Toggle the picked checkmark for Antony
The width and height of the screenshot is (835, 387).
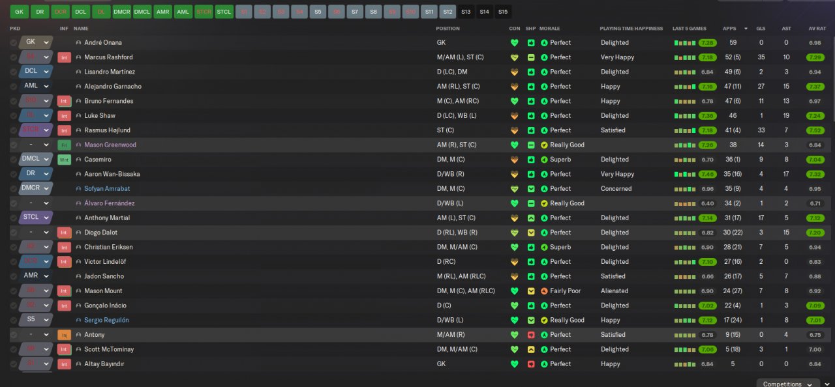pos(14,335)
